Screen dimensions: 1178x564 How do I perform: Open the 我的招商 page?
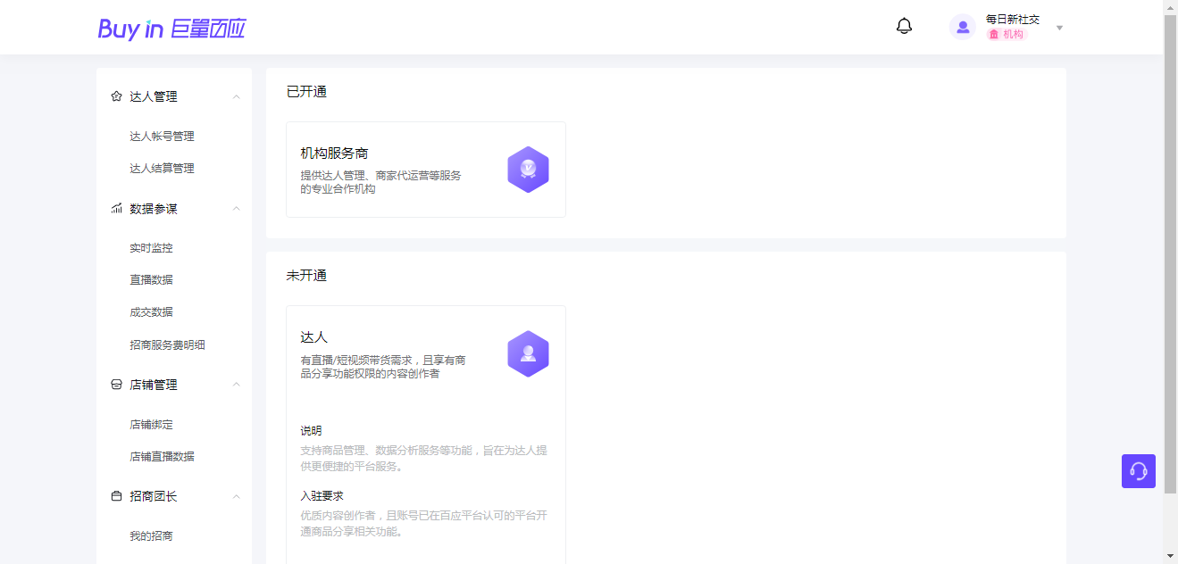coord(151,535)
